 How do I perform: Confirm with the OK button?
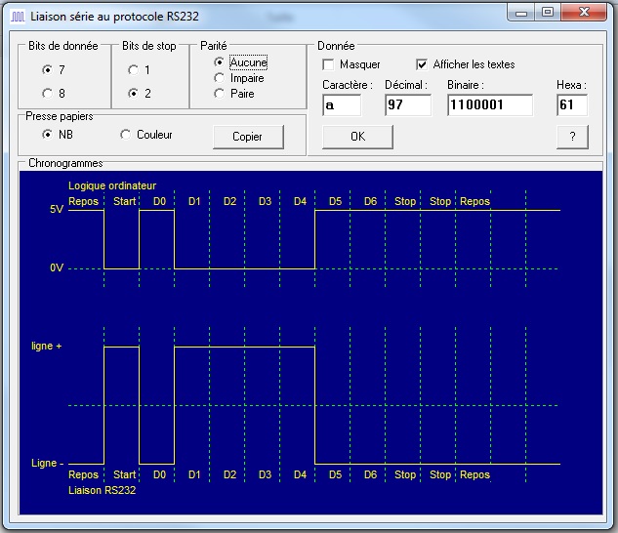click(x=357, y=137)
